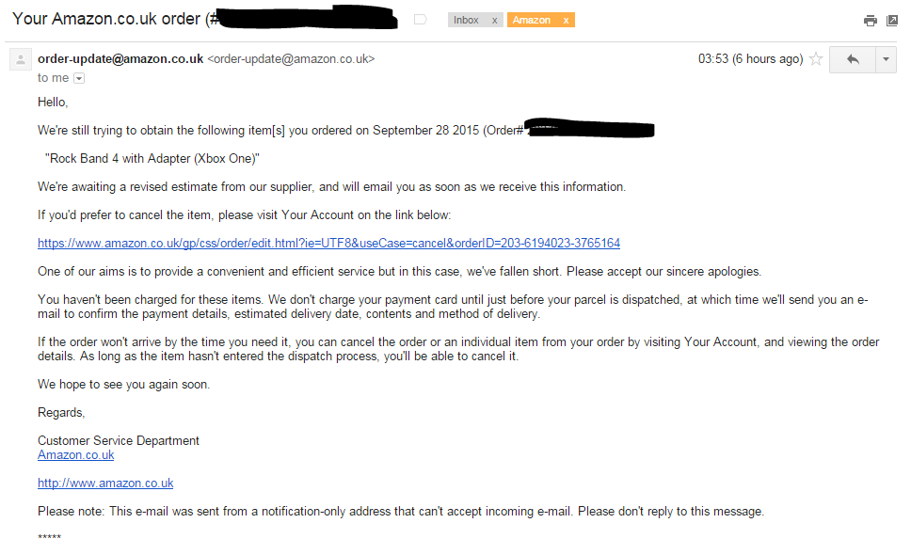
Task: Click the 03:53 (6 hours ago) timestamp
Action: [751, 59]
